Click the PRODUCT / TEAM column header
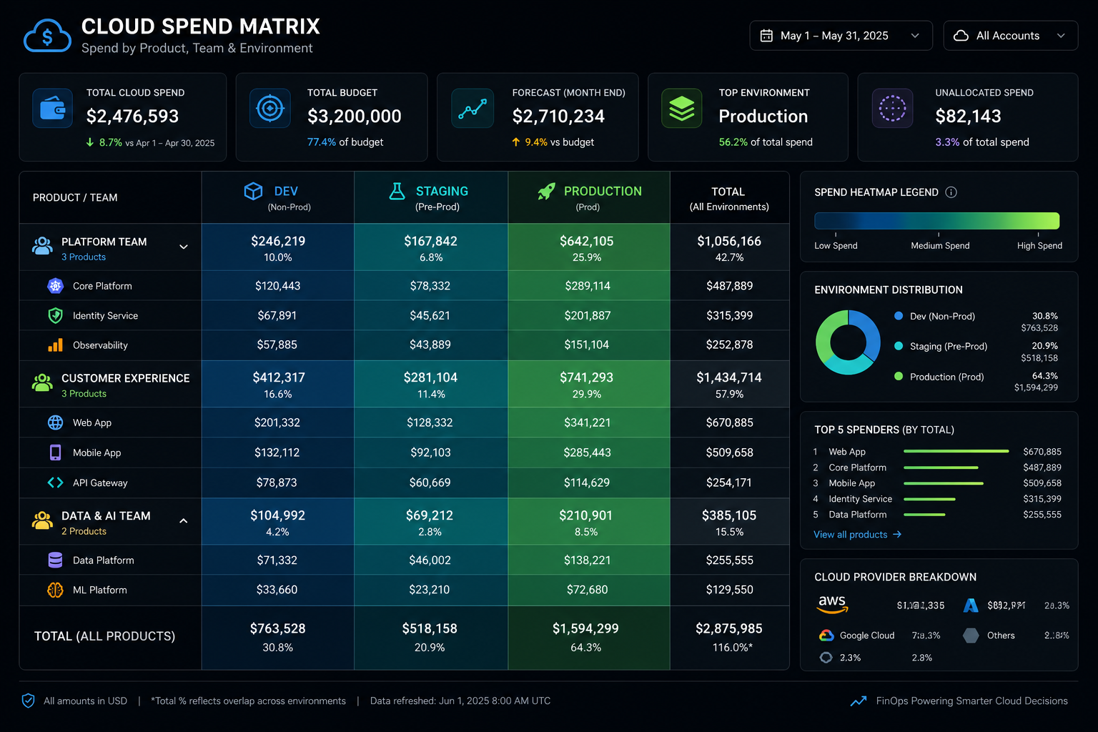The image size is (1098, 732). (x=75, y=198)
